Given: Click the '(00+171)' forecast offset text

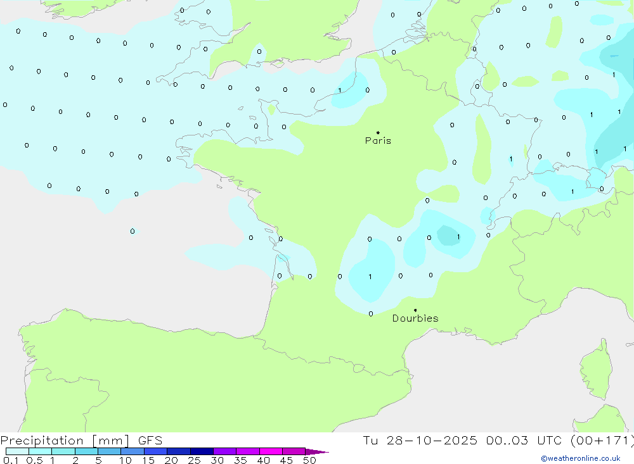Looking at the screenshot, I should [602, 441].
